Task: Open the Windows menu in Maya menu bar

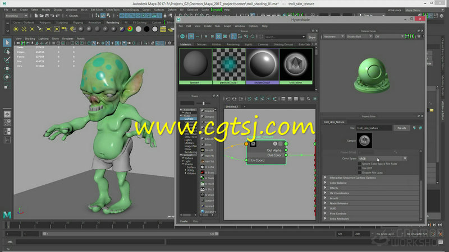Action: click(71, 10)
